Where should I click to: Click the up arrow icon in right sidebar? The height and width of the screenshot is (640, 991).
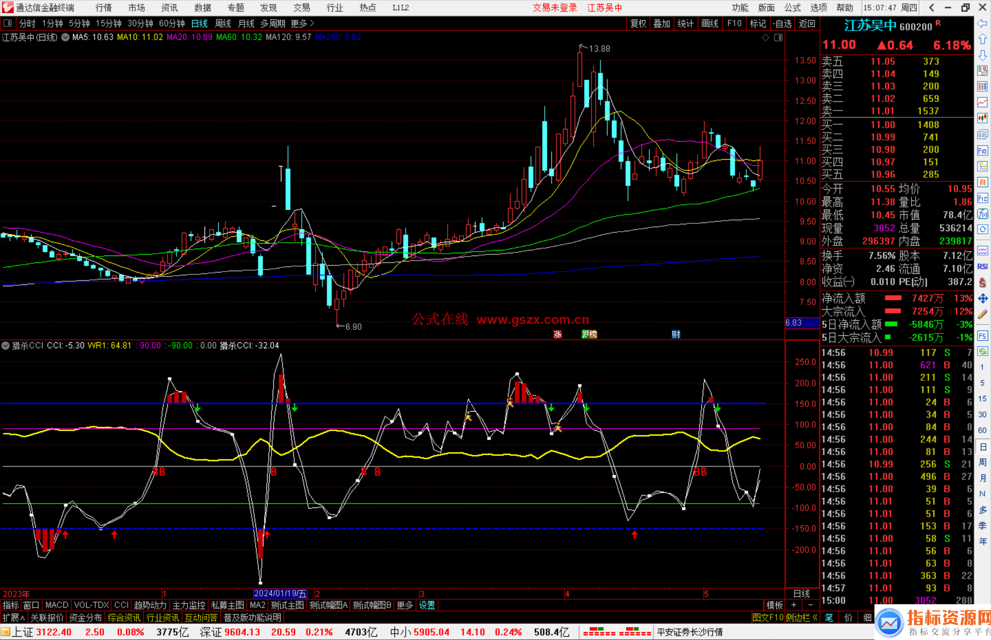982,39
